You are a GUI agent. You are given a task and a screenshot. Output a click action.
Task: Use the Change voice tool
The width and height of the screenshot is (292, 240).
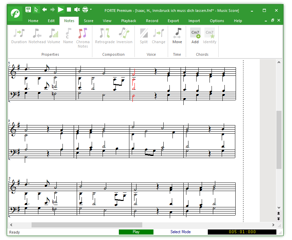pos(159,36)
